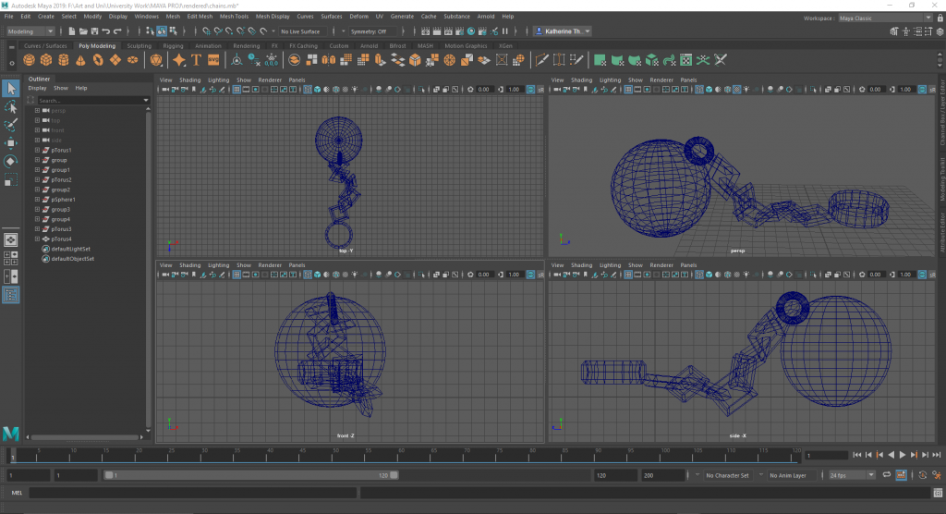Activate the Select tool in the toolbox
Screen dimensions: 946x514
pos(11,89)
